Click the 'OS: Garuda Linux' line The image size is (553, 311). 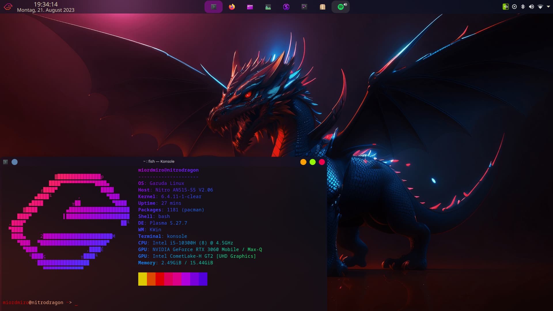click(161, 183)
